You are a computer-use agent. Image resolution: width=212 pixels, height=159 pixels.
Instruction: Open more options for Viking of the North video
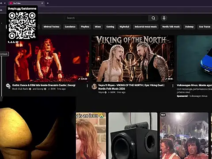[173, 86]
